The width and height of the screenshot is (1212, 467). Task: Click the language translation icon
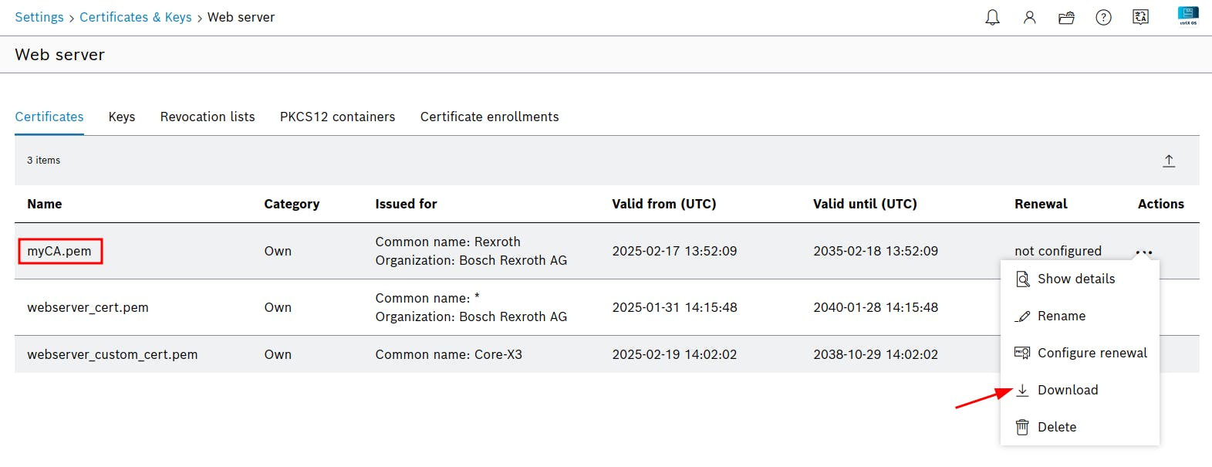[1140, 18]
